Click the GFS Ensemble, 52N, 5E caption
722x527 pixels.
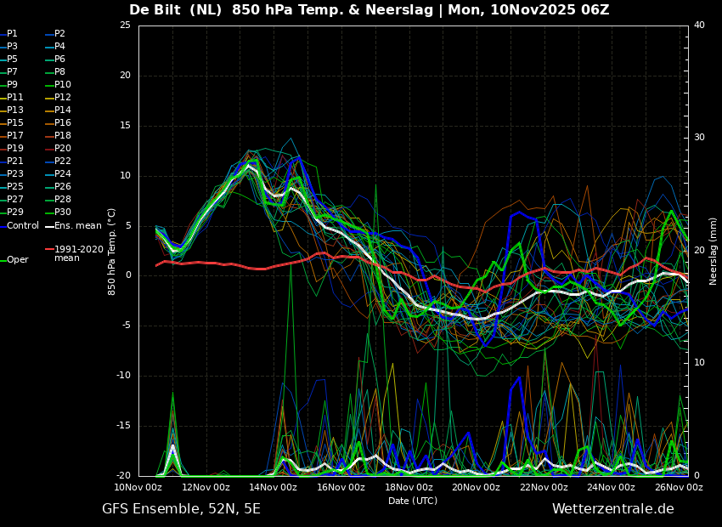click(181, 509)
